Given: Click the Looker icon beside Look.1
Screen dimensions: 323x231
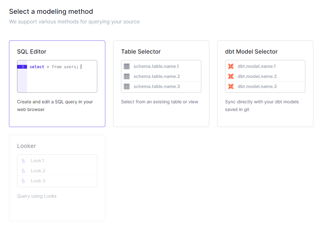Looking at the screenshot, I should pos(23,161).
